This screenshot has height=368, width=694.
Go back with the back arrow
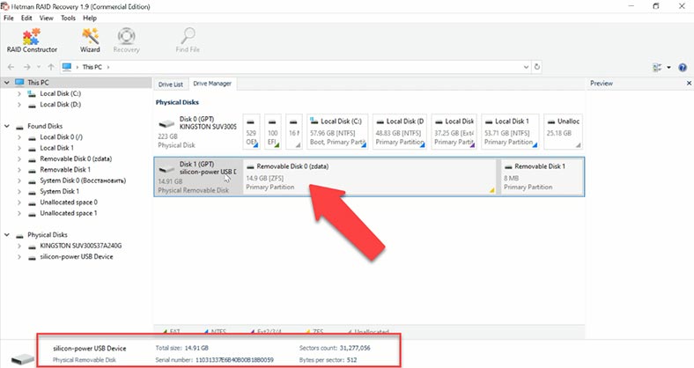(x=11, y=67)
